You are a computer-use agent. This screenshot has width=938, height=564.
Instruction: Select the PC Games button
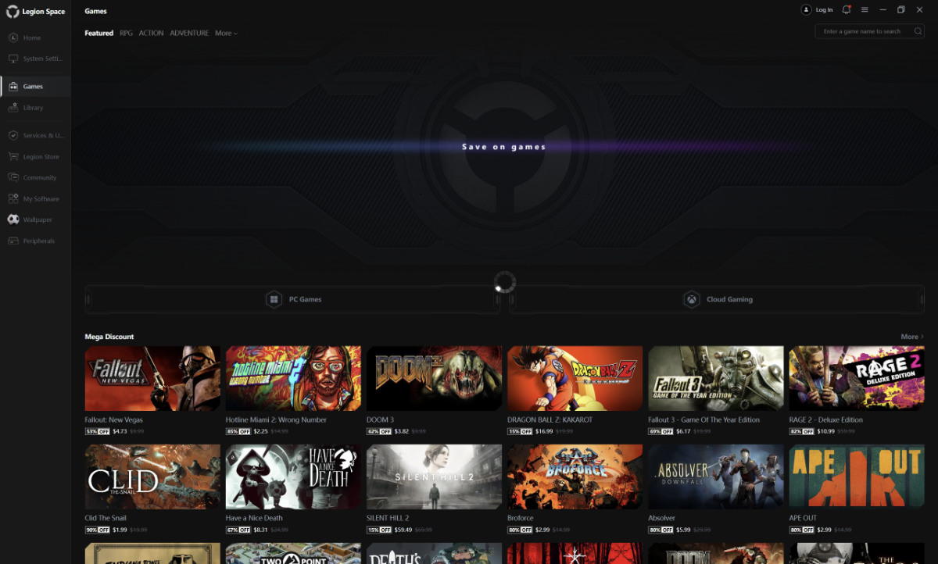coord(292,299)
